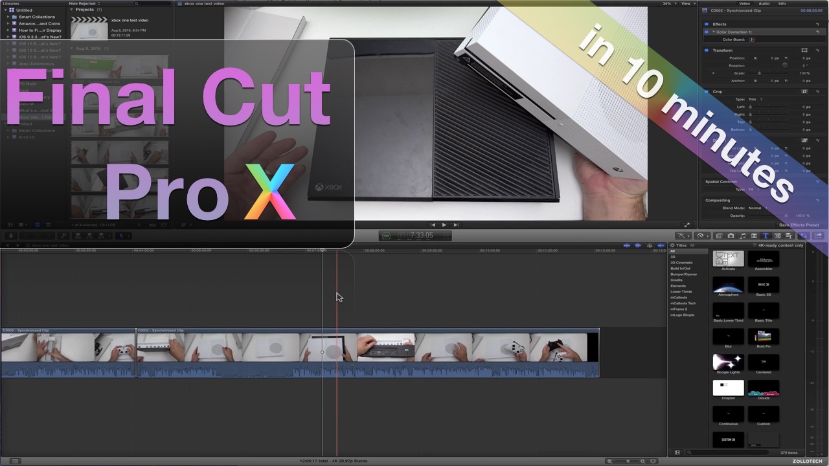Collapse the Projects section triangle
This screenshot has width=829, height=466.
coord(72,10)
